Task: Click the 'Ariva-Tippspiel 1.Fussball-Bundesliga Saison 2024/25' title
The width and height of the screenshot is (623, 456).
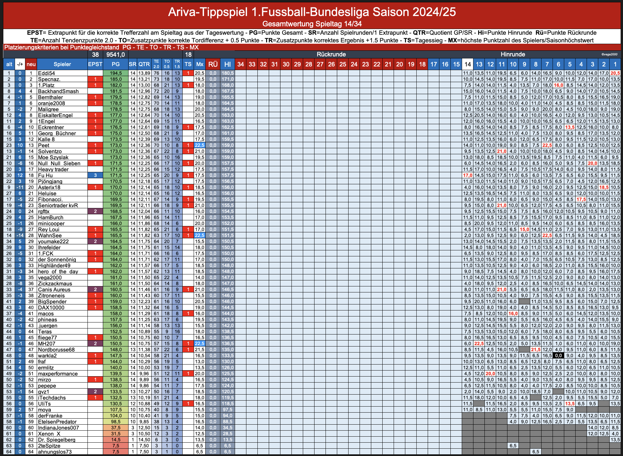Action: (x=312, y=12)
